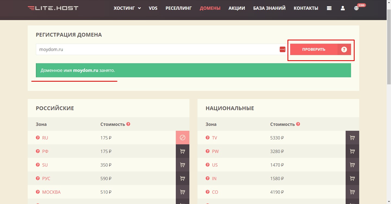Open the МОСКВА zone link
The height and width of the screenshot is (204, 391).
tap(51, 192)
